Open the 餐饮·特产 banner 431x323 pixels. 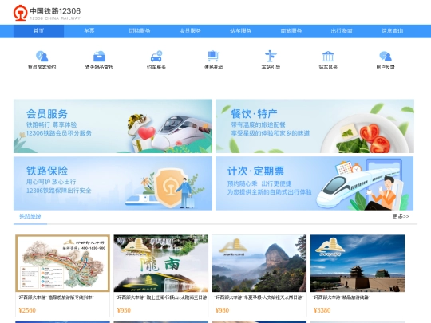point(314,126)
